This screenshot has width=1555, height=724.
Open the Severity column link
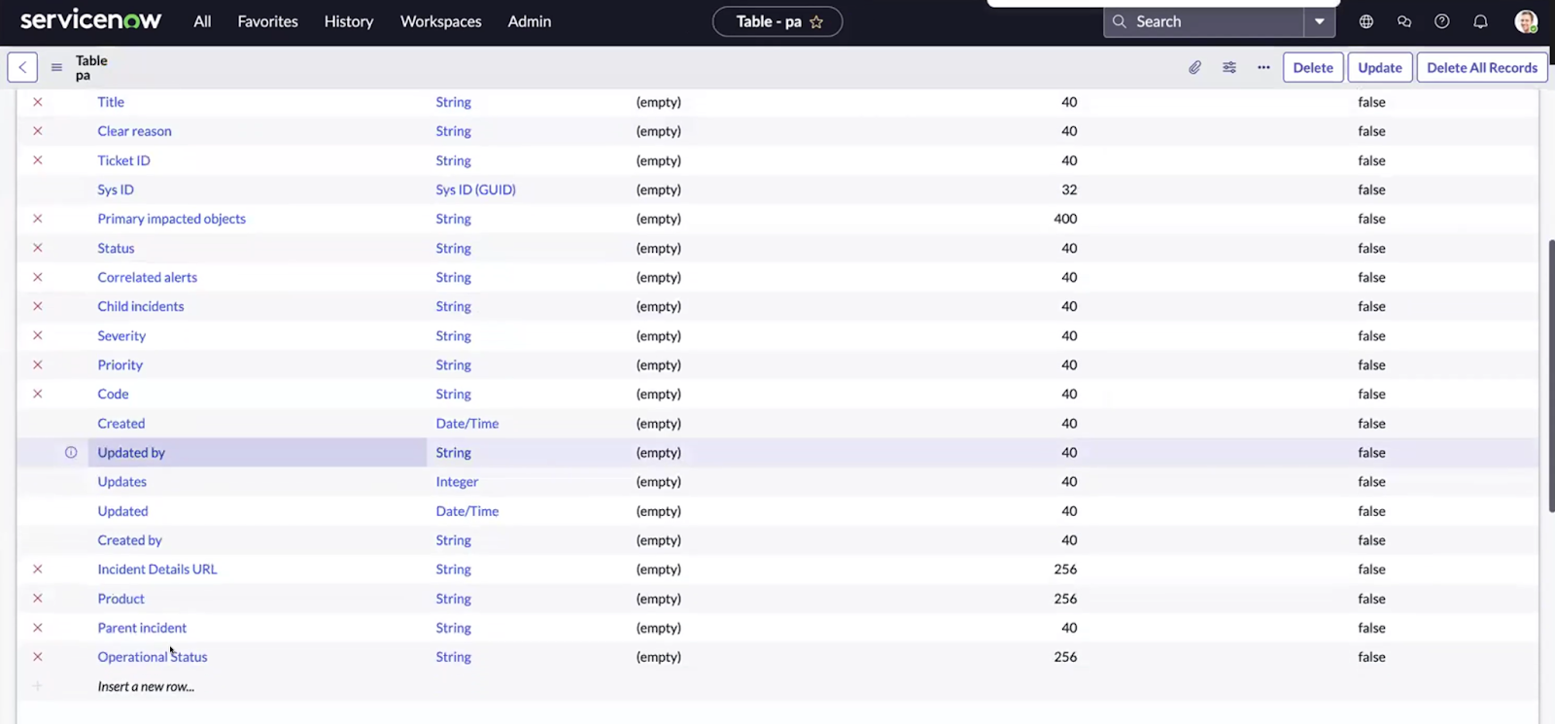[121, 335]
